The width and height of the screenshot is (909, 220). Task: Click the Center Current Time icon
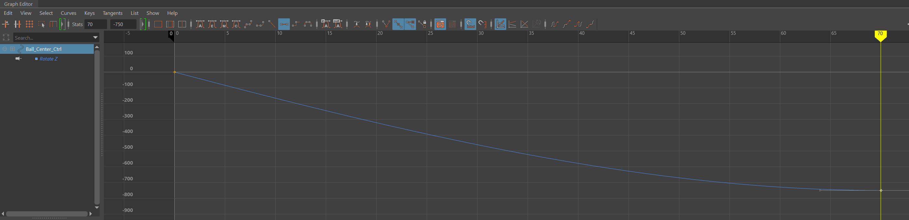click(182, 24)
